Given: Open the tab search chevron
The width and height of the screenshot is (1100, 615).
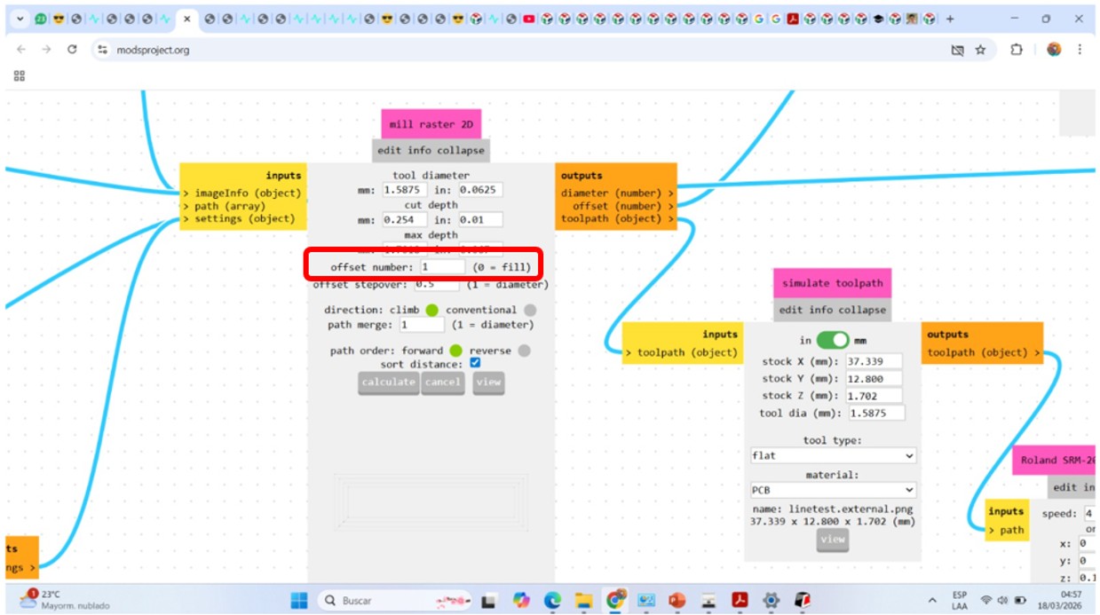Looking at the screenshot, I should (20, 19).
